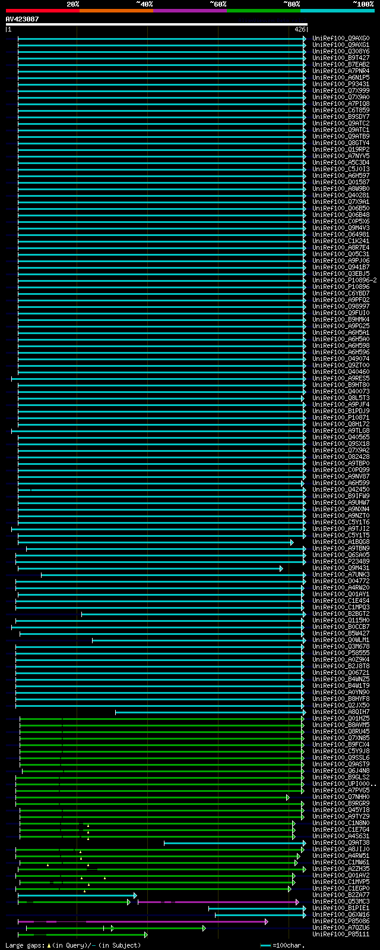Screen dimensions: 380x950
Task: Click the label UniRef100_Q3EBJ5
Action: click(x=341, y=274)
